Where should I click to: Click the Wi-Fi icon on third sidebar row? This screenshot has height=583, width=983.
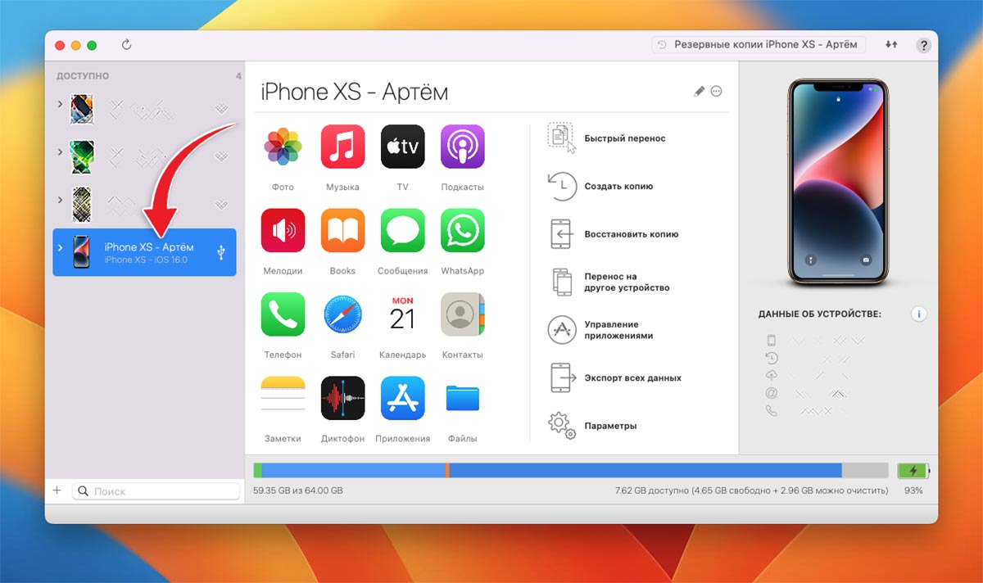click(x=221, y=203)
